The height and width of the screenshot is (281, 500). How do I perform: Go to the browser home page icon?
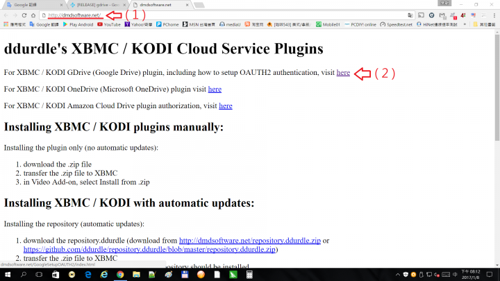(33, 15)
